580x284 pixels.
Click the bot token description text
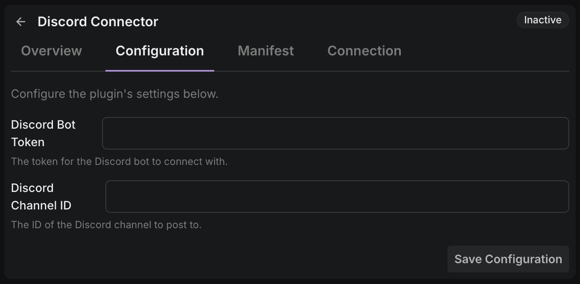point(119,161)
